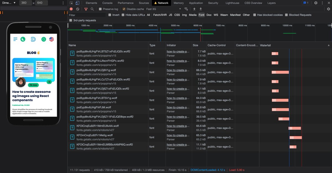This screenshot has height=173, width=332.
Task: Open network conditions wifi icon
Action: pos(186,9)
